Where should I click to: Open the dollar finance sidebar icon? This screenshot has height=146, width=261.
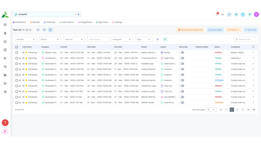tap(5, 50)
